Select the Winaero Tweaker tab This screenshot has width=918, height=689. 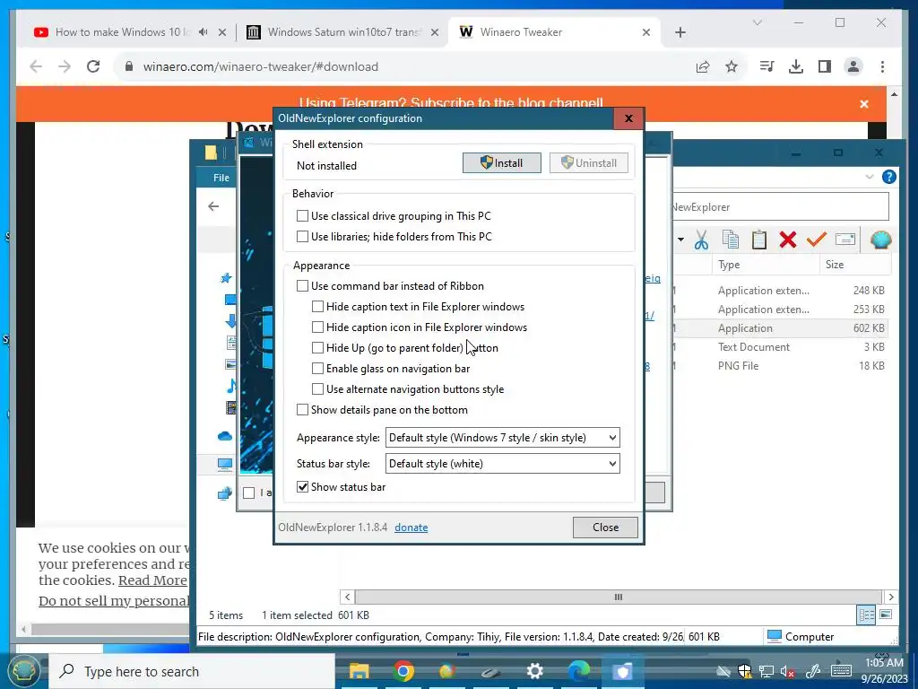554,32
